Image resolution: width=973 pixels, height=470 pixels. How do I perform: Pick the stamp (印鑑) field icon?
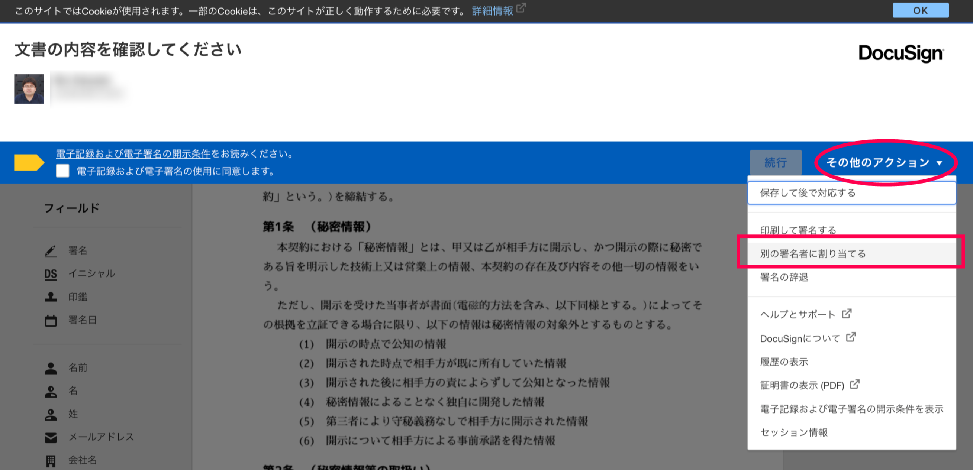[51, 297]
